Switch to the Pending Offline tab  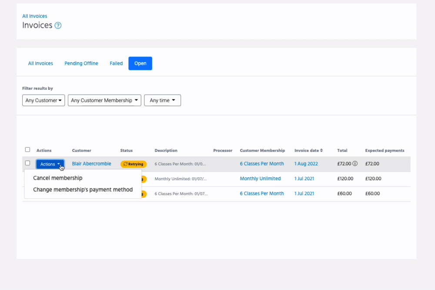pos(81,63)
